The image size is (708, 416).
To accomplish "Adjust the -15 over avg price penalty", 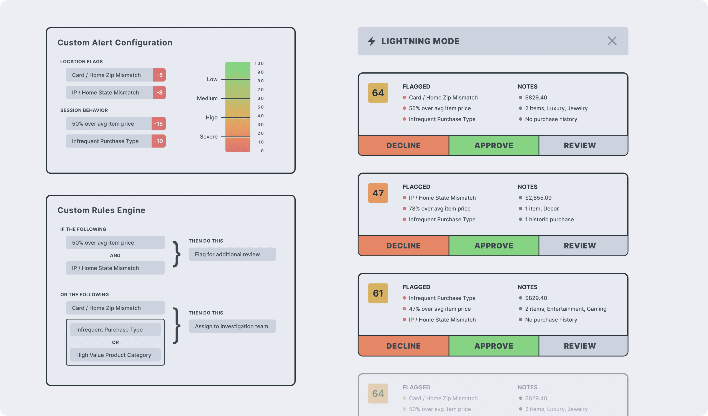I will [159, 123].
